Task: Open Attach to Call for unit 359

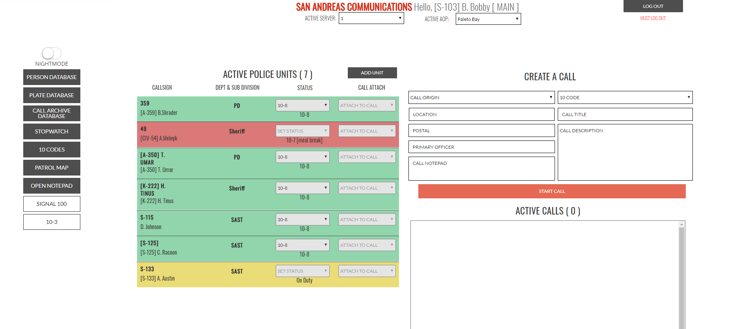Action: click(x=367, y=105)
